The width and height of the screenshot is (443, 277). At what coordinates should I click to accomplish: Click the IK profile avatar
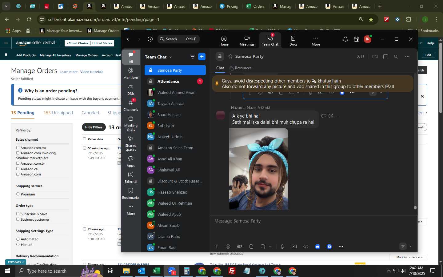coord(367,39)
